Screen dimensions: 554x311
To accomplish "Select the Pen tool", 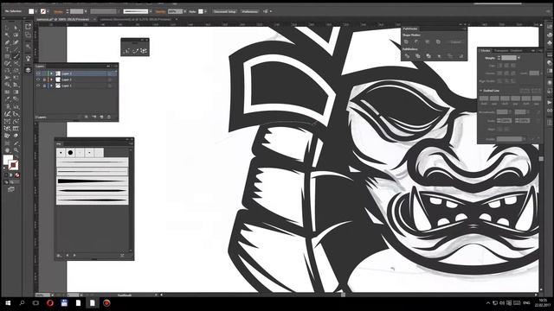I will click(x=7, y=42).
